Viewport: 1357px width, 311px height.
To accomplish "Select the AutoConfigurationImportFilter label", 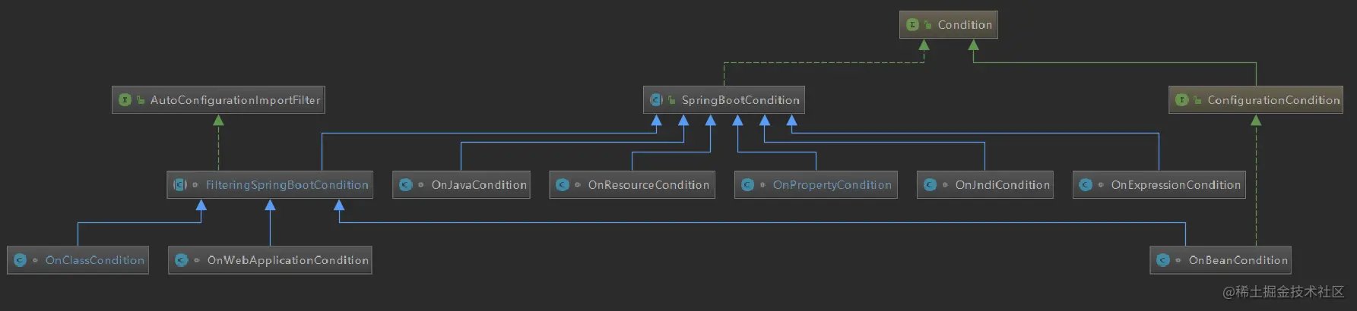I will tap(236, 100).
